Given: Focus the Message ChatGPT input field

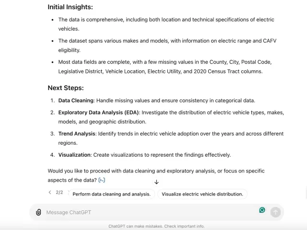Looking at the screenshot, I should 144,212.
